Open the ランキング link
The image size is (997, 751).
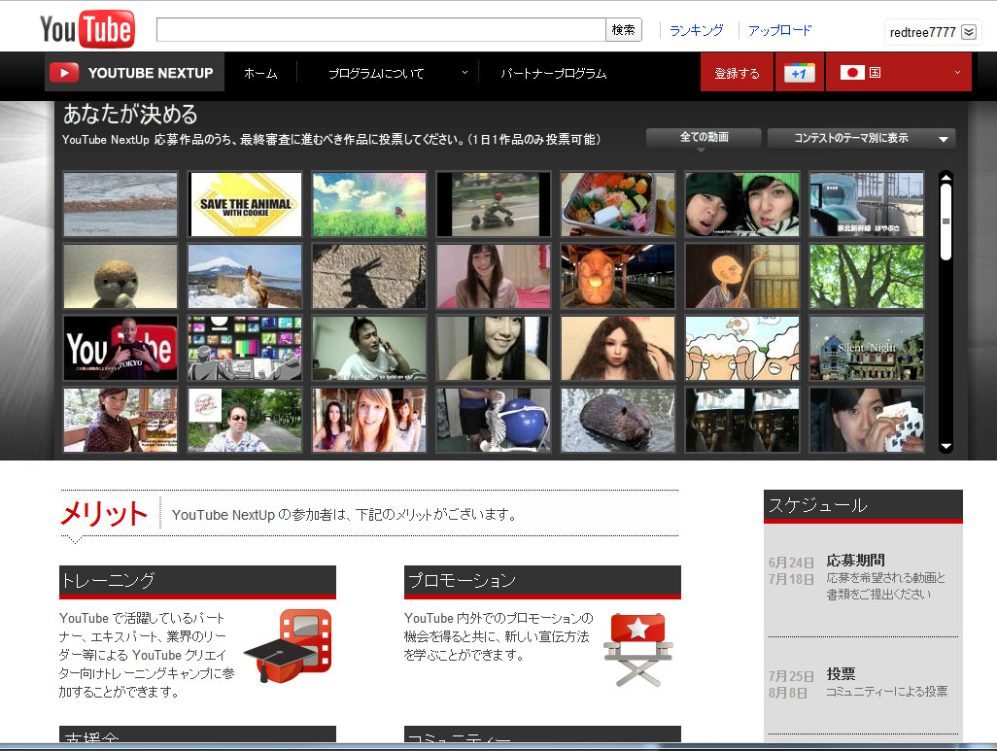tap(696, 30)
